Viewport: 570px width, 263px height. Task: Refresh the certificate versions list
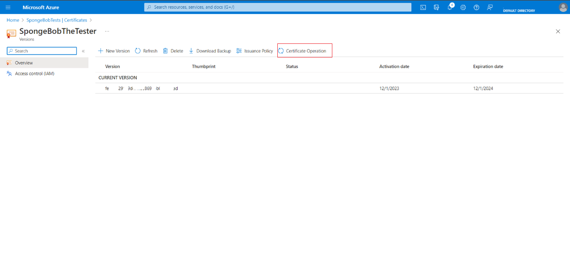146,50
